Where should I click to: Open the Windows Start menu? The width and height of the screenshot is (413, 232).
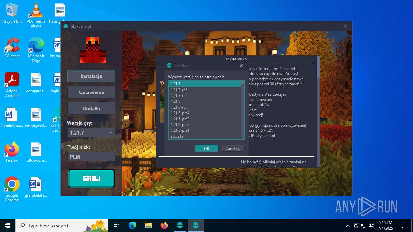point(8,226)
